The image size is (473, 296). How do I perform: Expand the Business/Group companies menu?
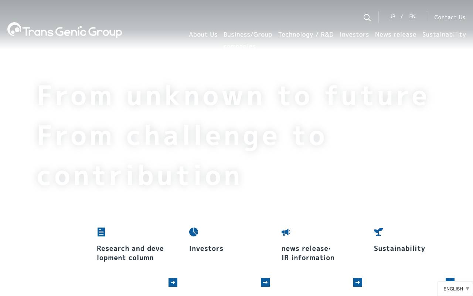(x=248, y=35)
